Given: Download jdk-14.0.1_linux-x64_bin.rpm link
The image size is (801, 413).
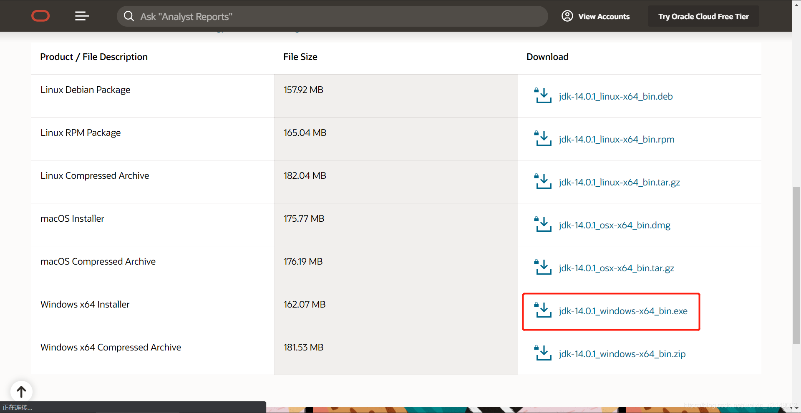Looking at the screenshot, I should [617, 139].
